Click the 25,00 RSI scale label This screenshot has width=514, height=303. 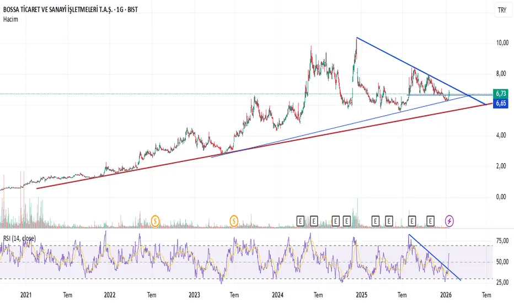tap(502, 283)
